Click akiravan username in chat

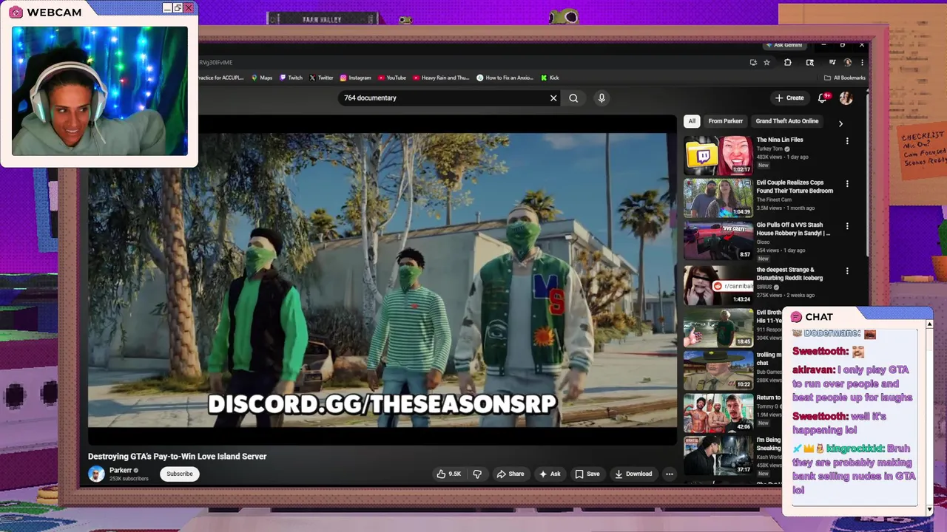[814, 369]
